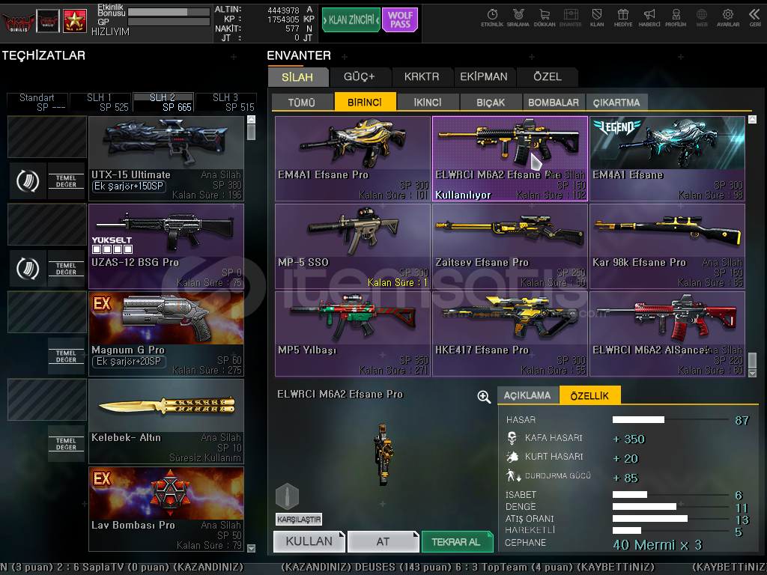Screen dimensions: 767x575
Task: Select the equipped Kelebek- Altın knife slot
Action: click(166, 422)
